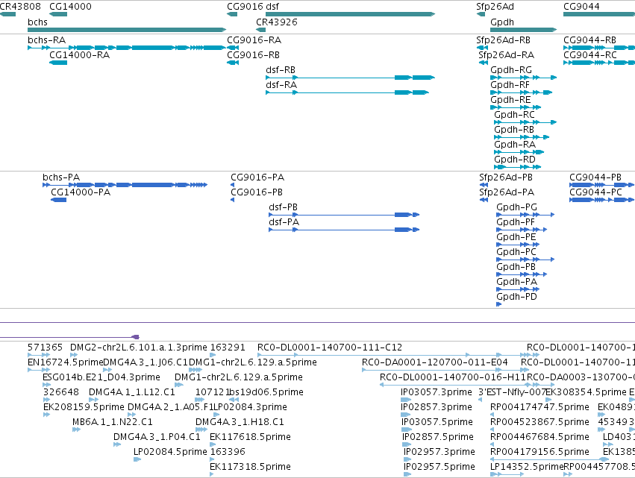The width and height of the screenshot is (635, 478).
Task: Select transcript CG9016-RA
Action: (233, 48)
